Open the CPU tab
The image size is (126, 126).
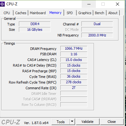pyautogui.click(x=7, y=13)
